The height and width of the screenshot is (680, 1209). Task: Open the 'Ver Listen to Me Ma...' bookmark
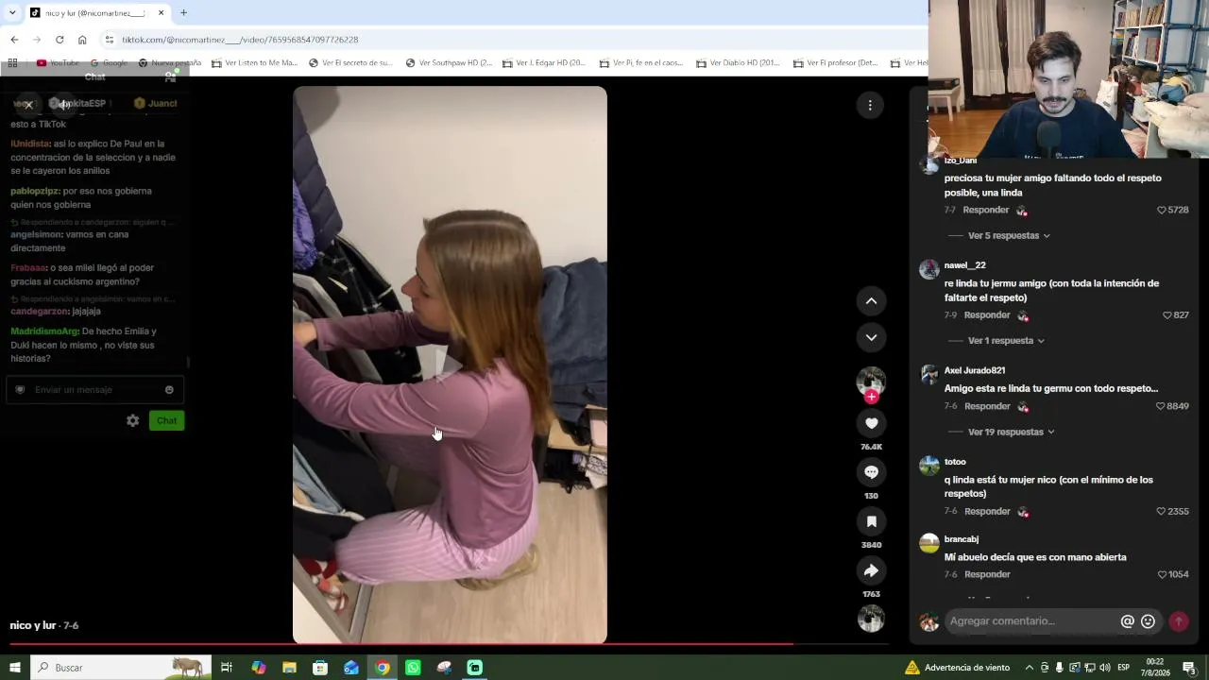click(x=255, y=63)
